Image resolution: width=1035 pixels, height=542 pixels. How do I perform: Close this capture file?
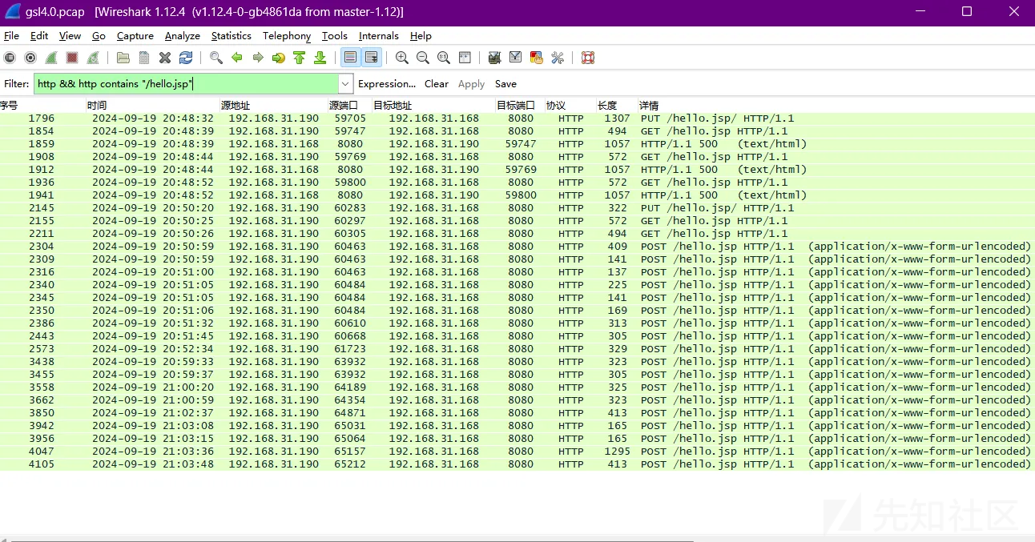pyautogui.click(x=165, y=58)
